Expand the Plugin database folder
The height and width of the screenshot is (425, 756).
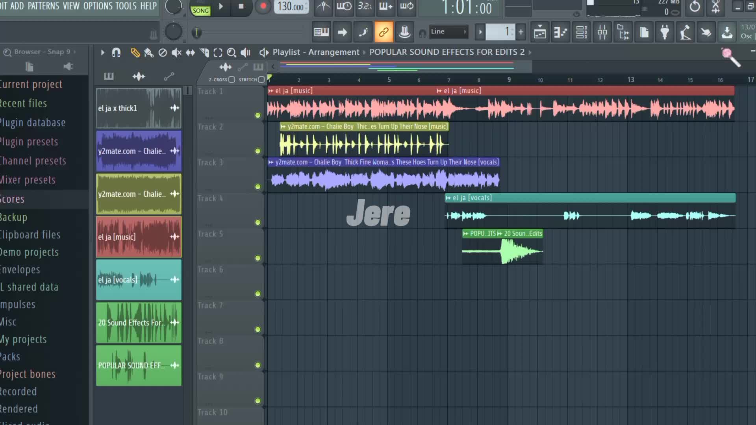click(x=33, y=123)
